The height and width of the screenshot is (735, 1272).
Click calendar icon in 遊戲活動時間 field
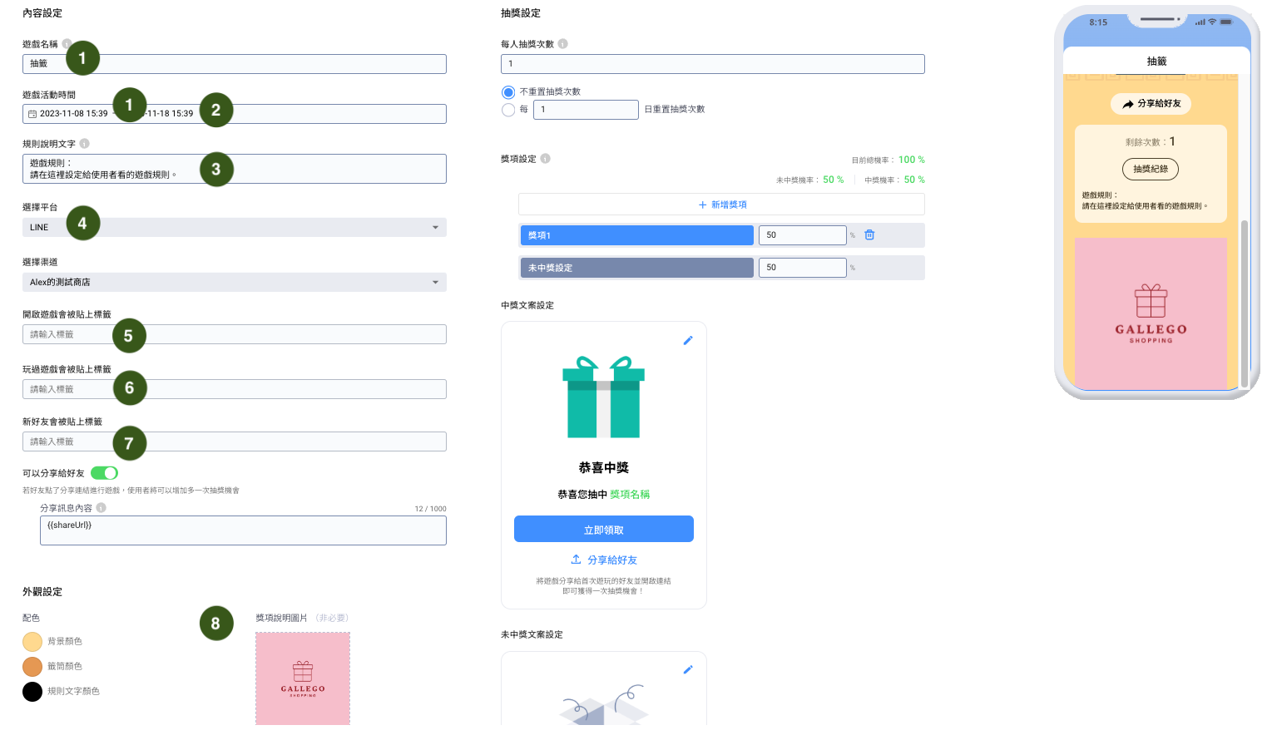(x=32, y=114)
